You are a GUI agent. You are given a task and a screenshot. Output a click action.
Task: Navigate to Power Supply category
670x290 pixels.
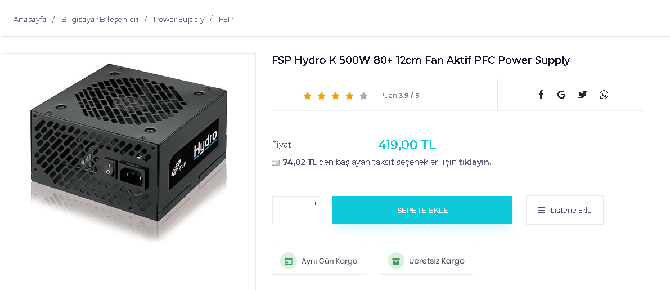click(x=179, y=20)
